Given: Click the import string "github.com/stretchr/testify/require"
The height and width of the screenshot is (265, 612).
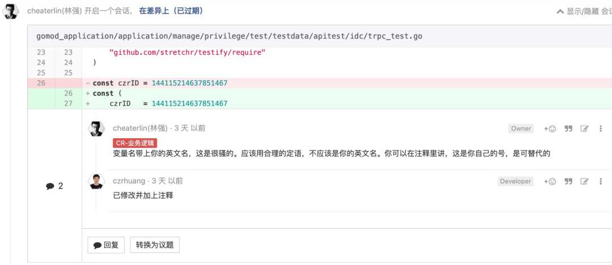Looking at the screenshot, I should [188, 52].
